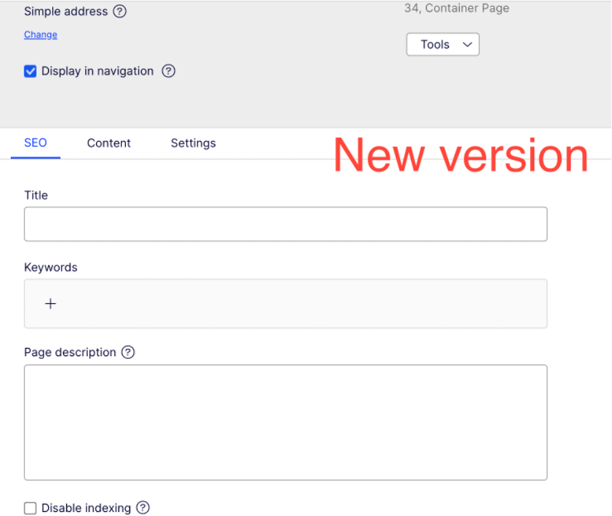Click the empty area of the Keywords field
The image size is (612, 516).
[305, 304]
